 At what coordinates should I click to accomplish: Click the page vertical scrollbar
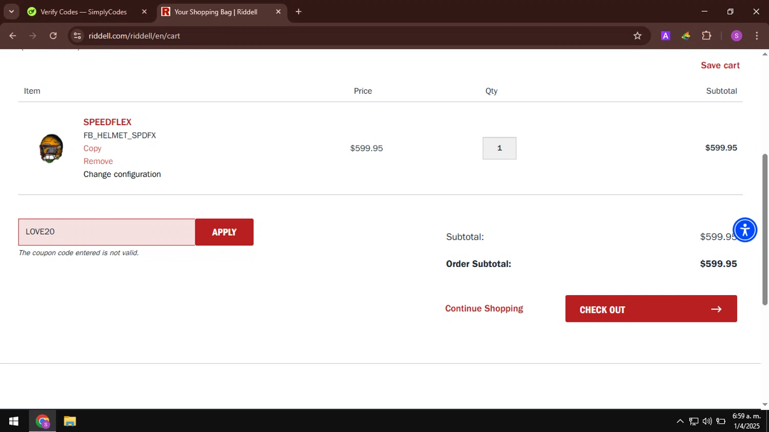coord(765,229)
